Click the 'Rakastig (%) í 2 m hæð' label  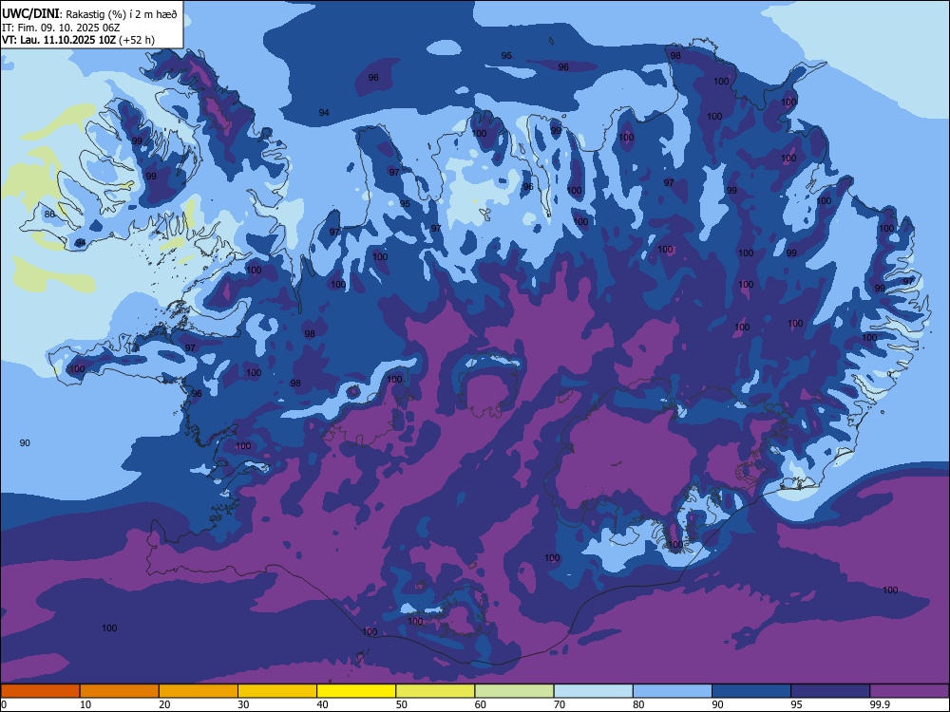tap(122, 14)
